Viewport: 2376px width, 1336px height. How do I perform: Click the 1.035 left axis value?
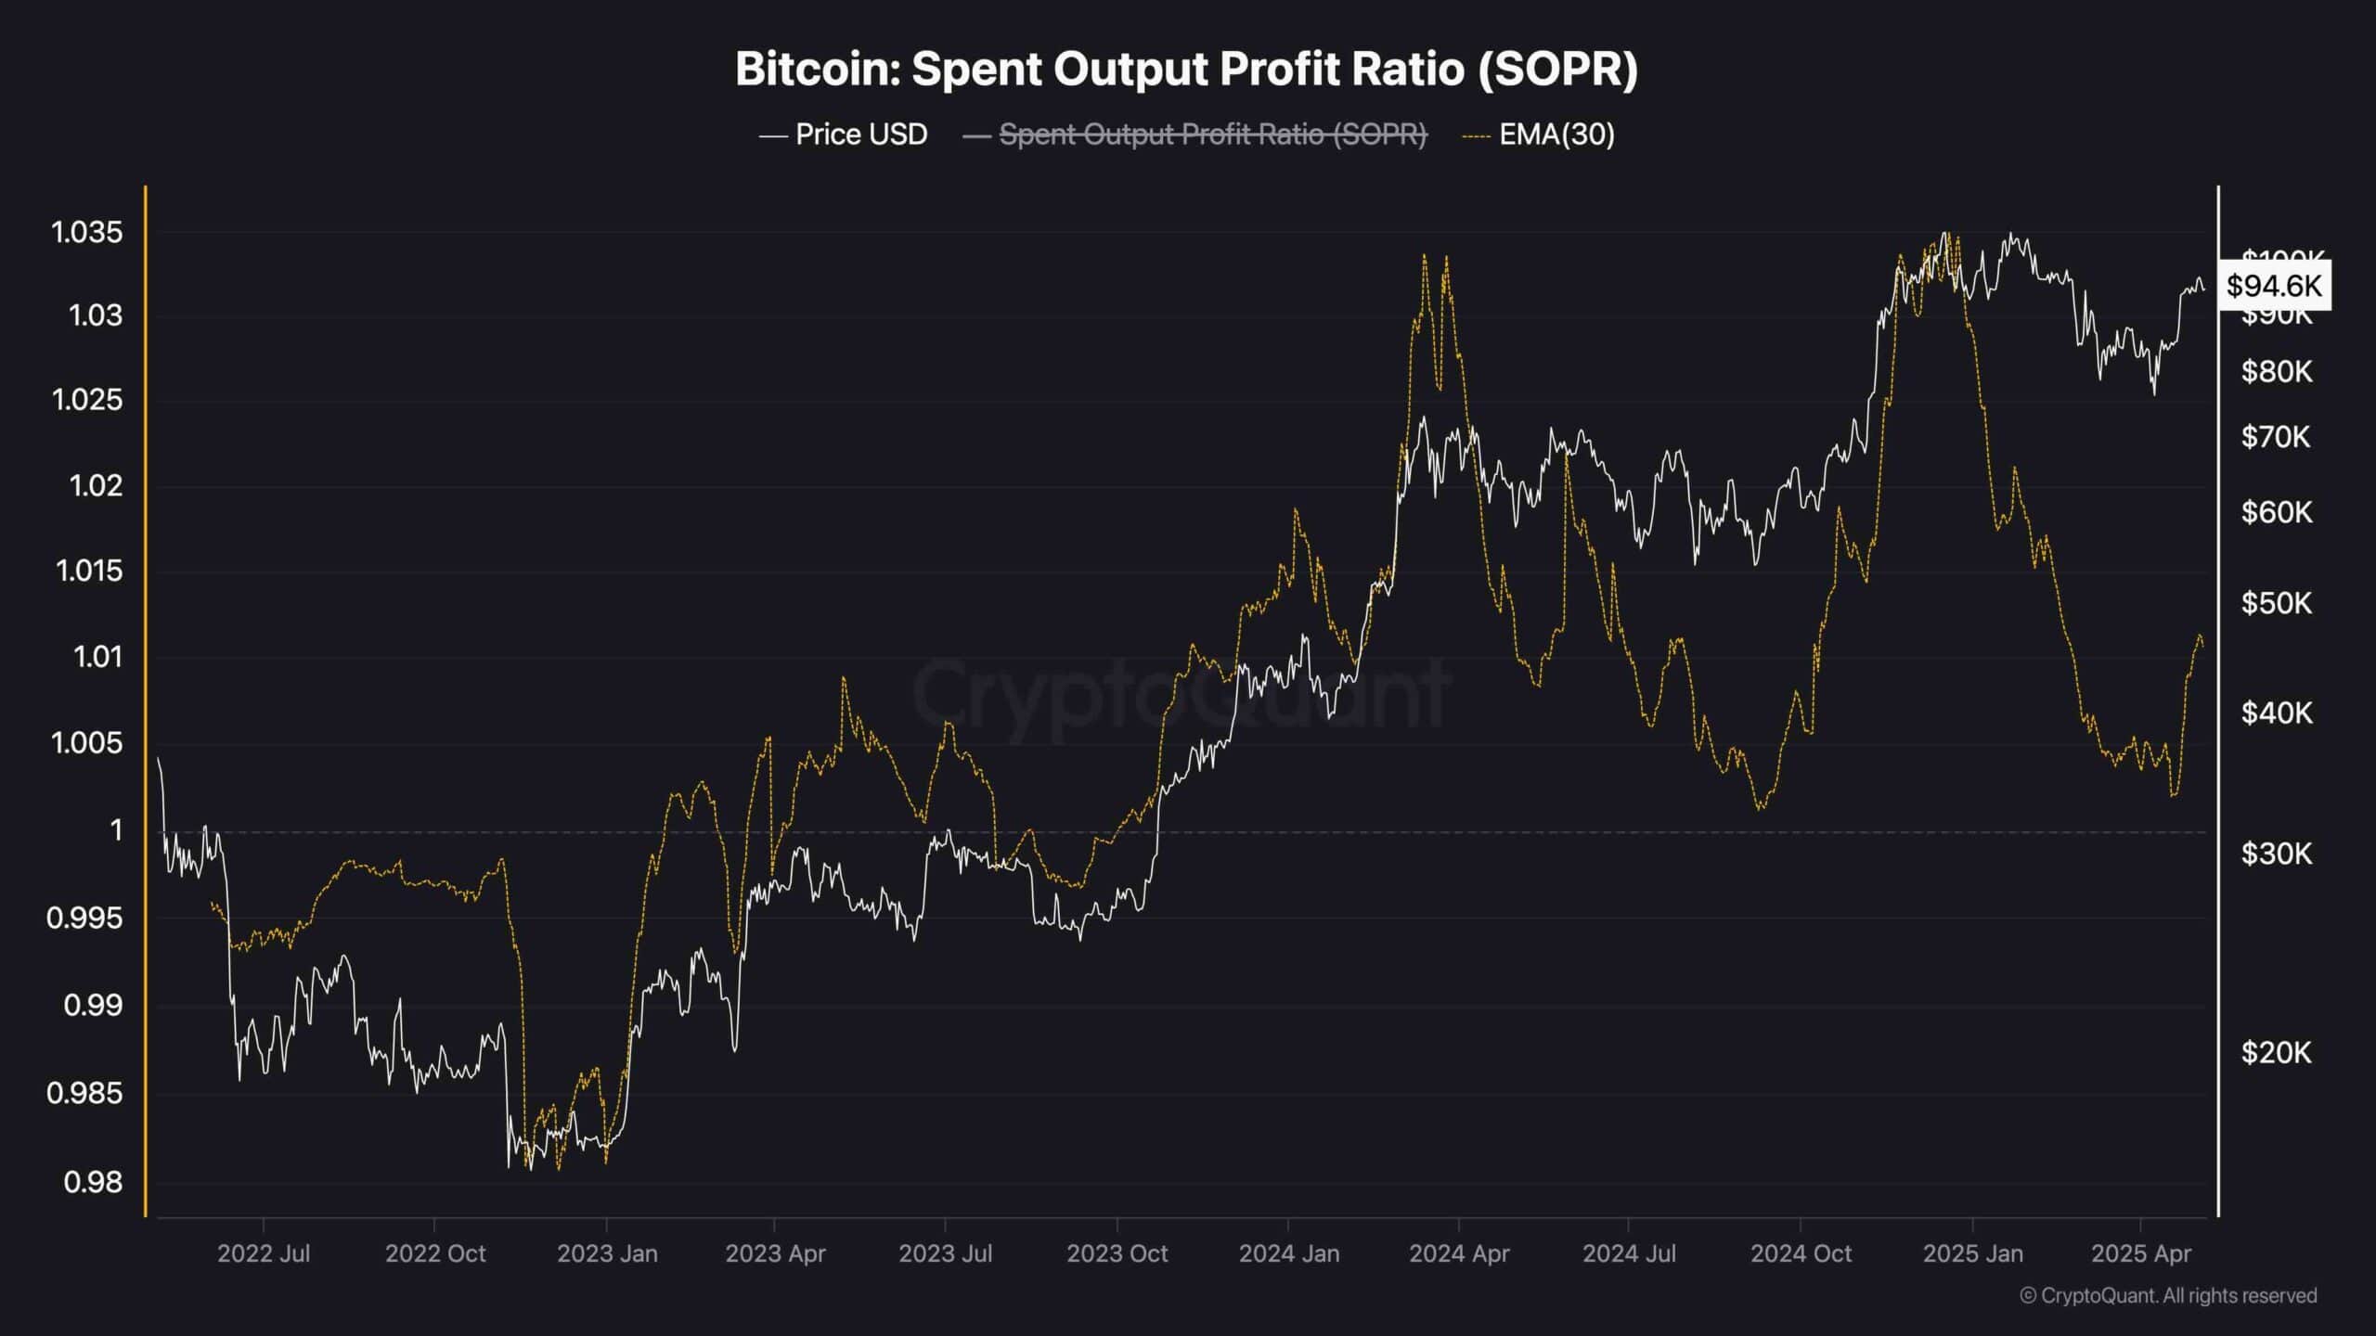87,232
